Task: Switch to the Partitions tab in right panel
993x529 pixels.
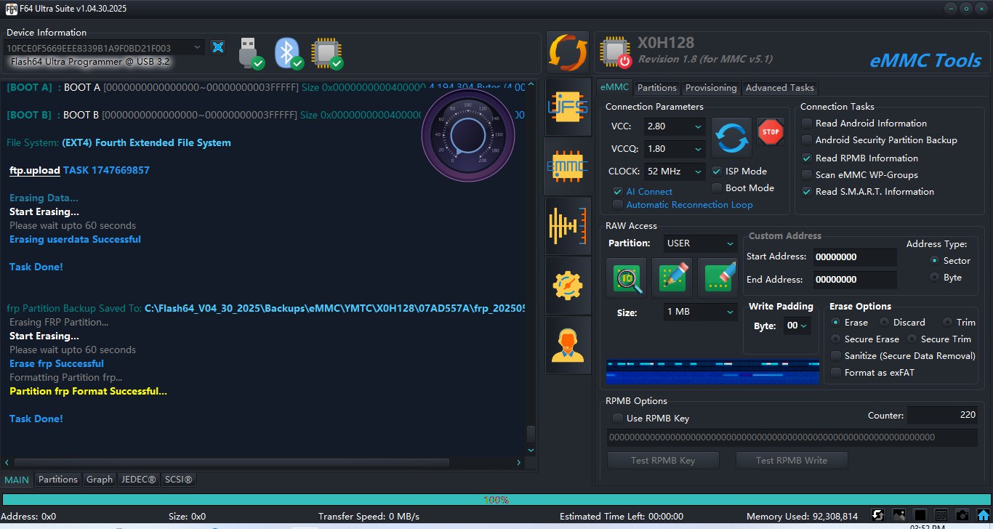Action: click(657, 88)
